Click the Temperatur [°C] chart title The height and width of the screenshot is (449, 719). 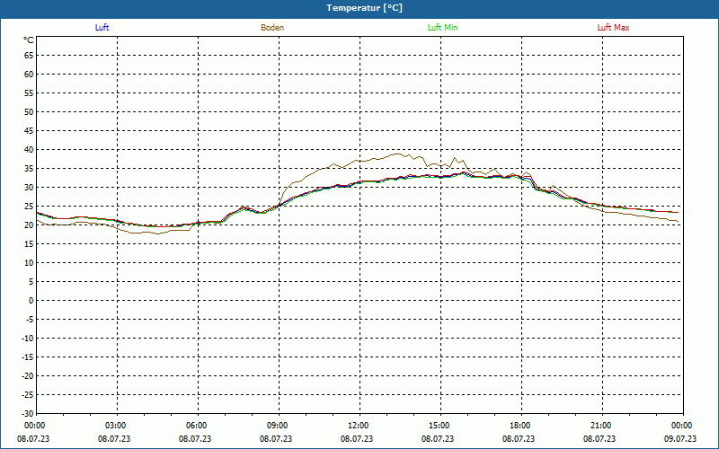[x=365, y=8]
